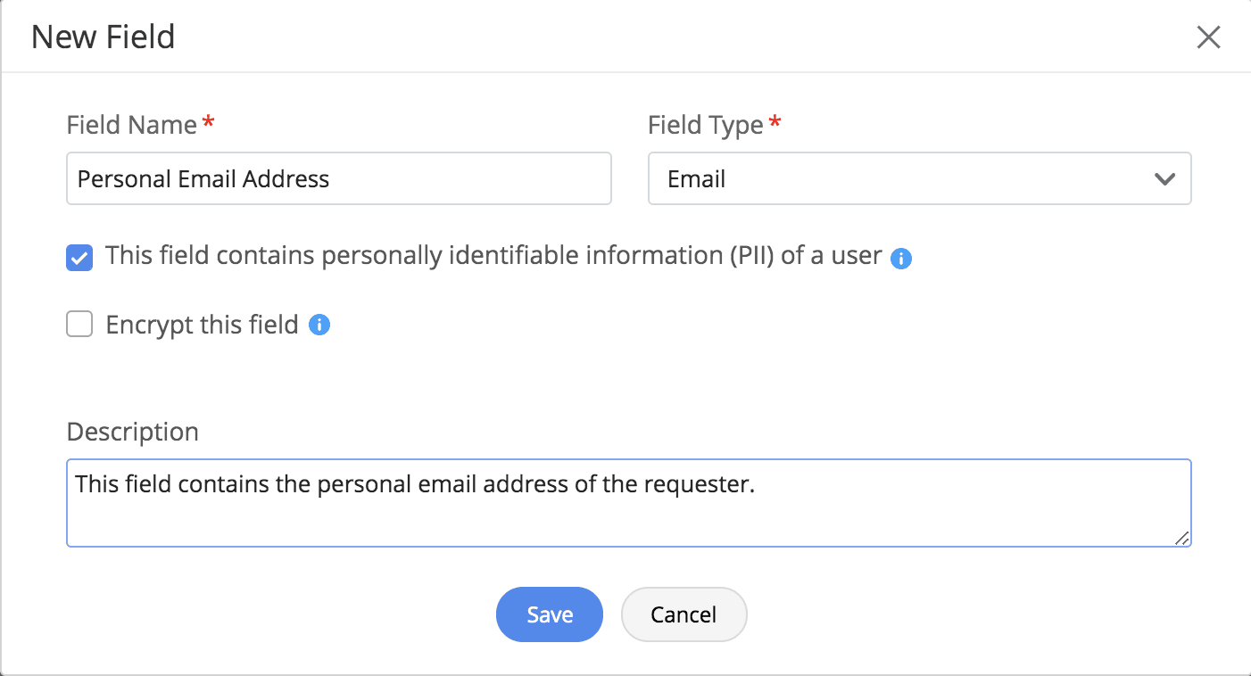Viewport: 1251px width, 676px height.
Task: Click the Description box resize handle
Action: 1181,537
